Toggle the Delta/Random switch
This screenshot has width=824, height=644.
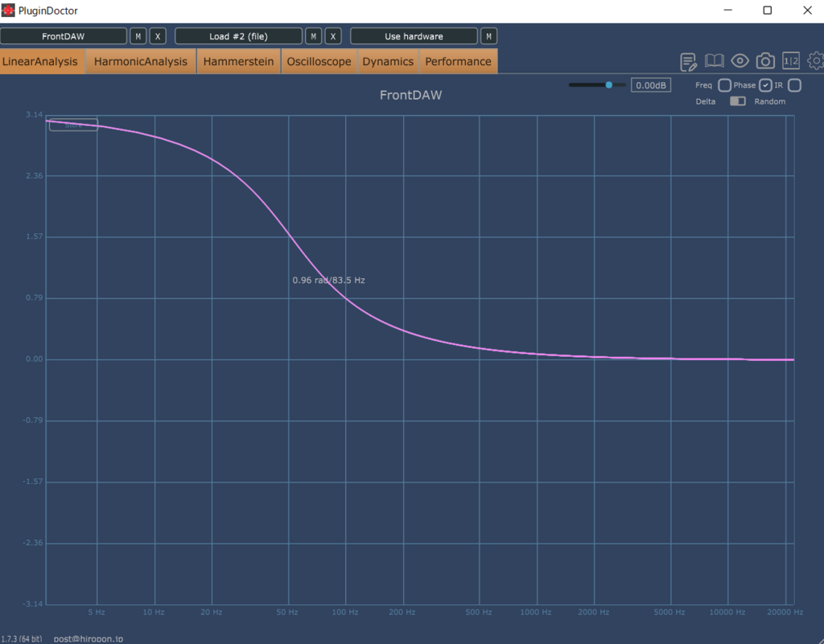737,100
